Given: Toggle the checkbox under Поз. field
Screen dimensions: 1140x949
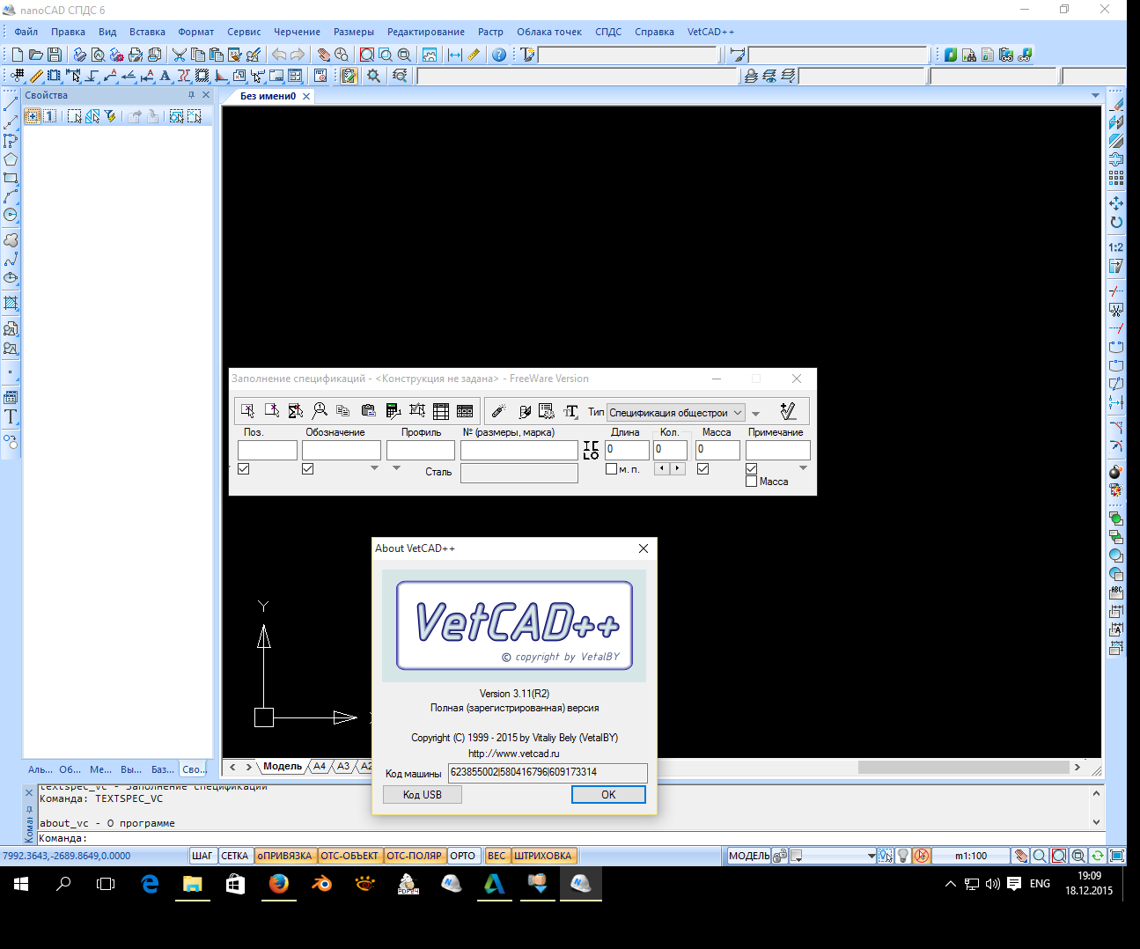Looking at the screenshot, I should (244, 469).
